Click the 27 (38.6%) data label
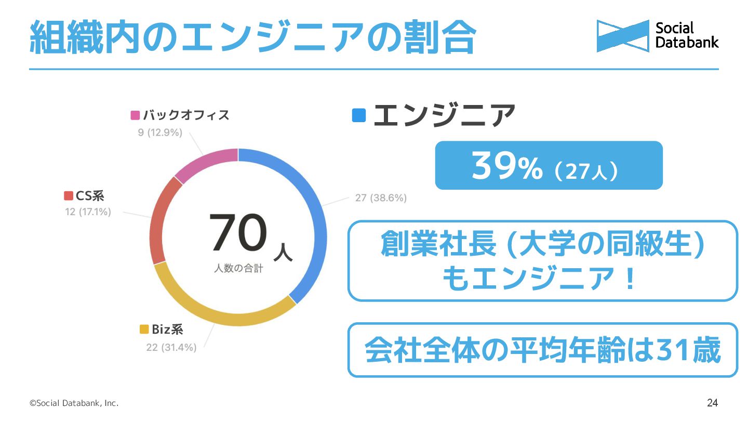Image resolution: width=748 pixels, height=421 pixels. coord(381,198)
